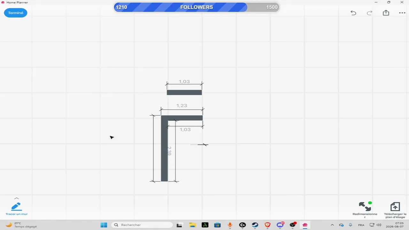Click the OneDrive cloud tray icon
The height and width of the screenshot is (230, 409).
(x=341, y=225)
